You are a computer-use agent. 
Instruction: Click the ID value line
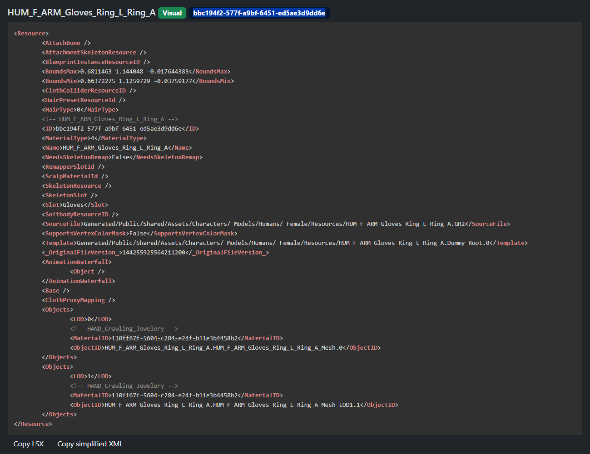coord(120,128)
